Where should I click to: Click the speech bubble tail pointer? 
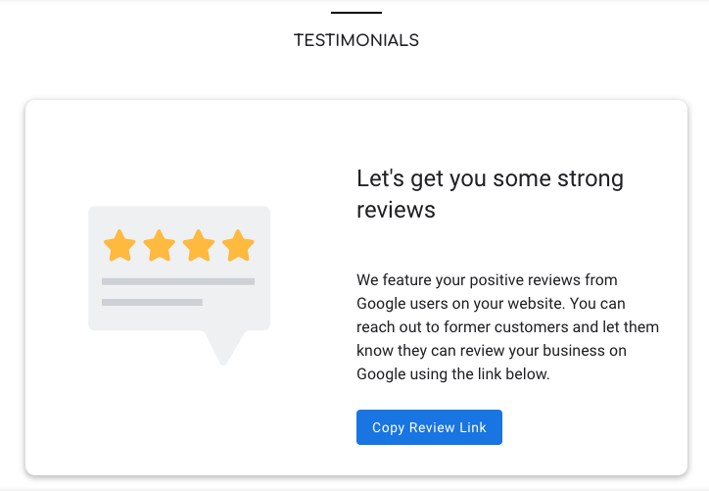point(223,348)
